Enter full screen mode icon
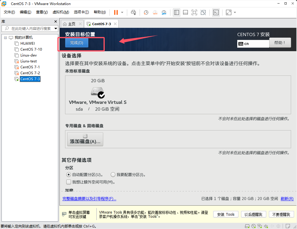297x229 pixels. pyautogui.click(x=194, y=12)
